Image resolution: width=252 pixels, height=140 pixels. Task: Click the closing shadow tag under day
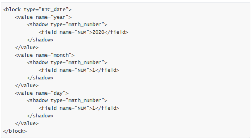click(x=40, y=116)
